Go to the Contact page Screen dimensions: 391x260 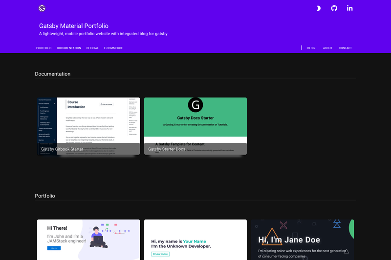coord(345,48)
